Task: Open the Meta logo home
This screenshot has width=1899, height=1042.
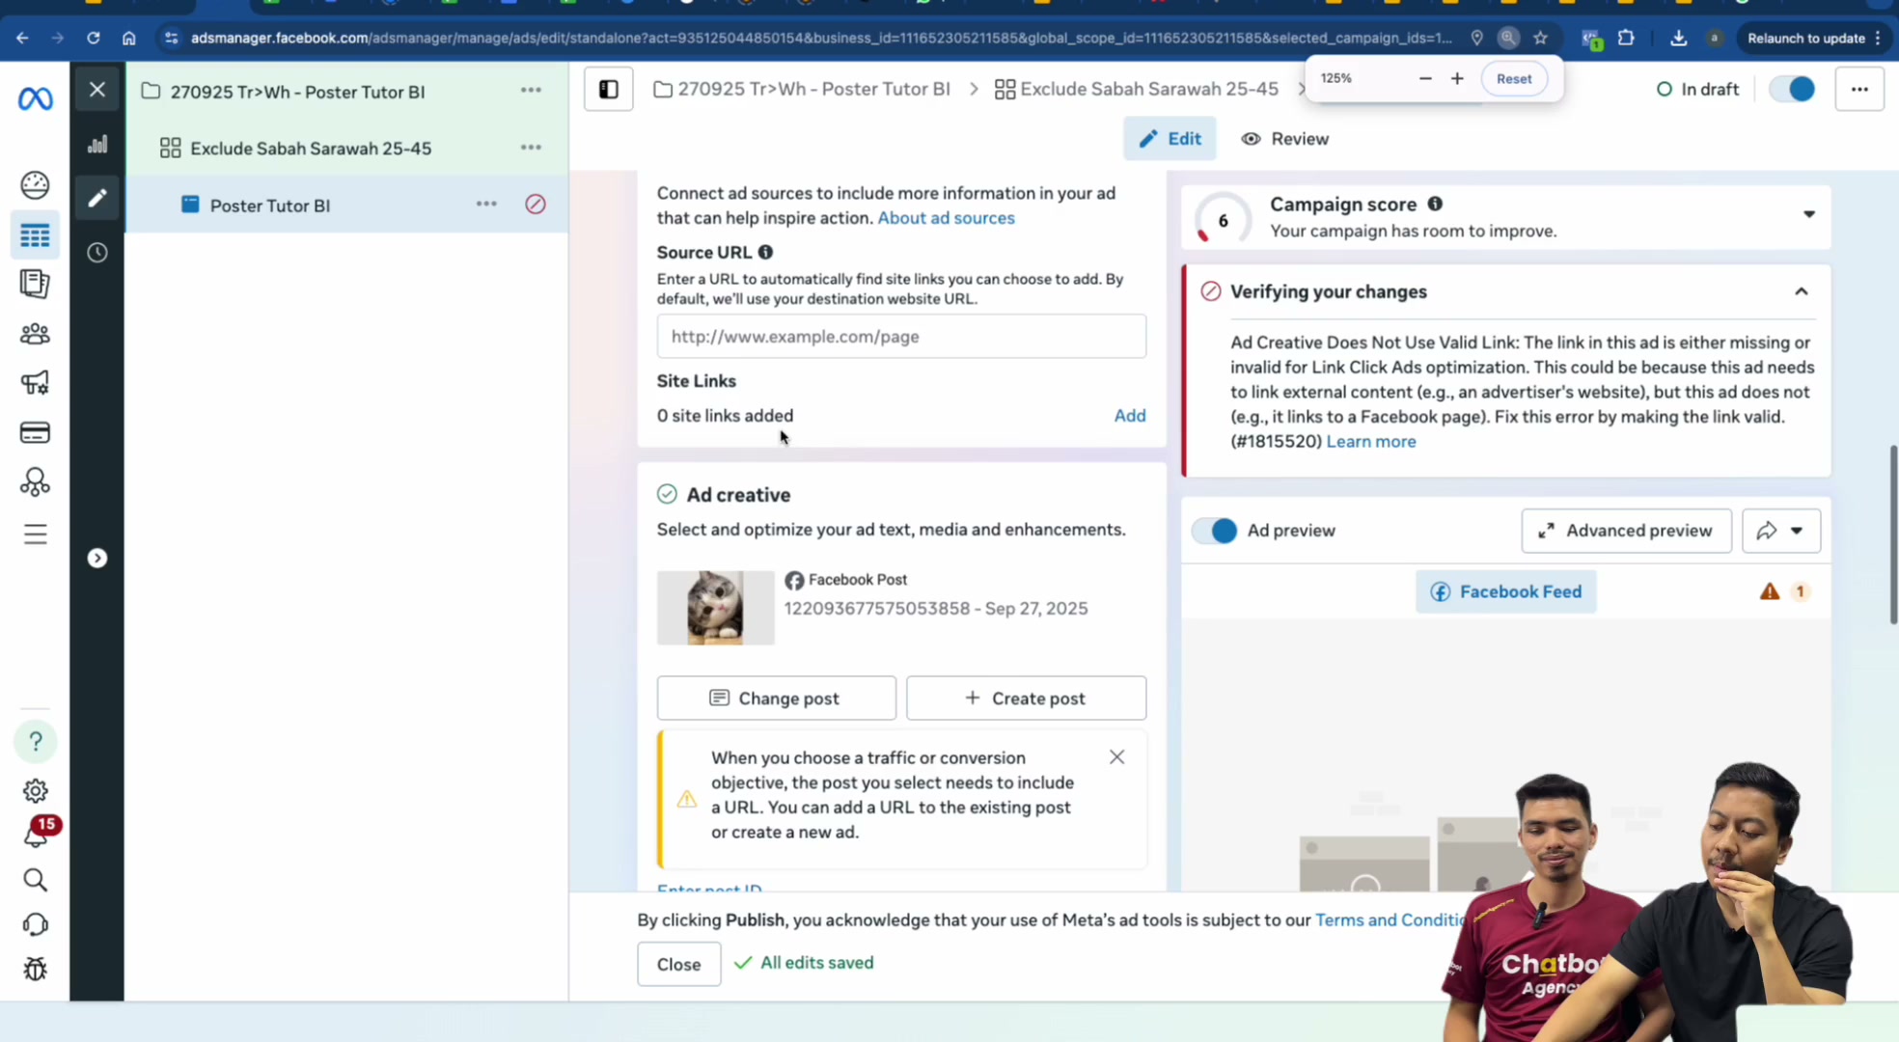Action: point(36,98)
